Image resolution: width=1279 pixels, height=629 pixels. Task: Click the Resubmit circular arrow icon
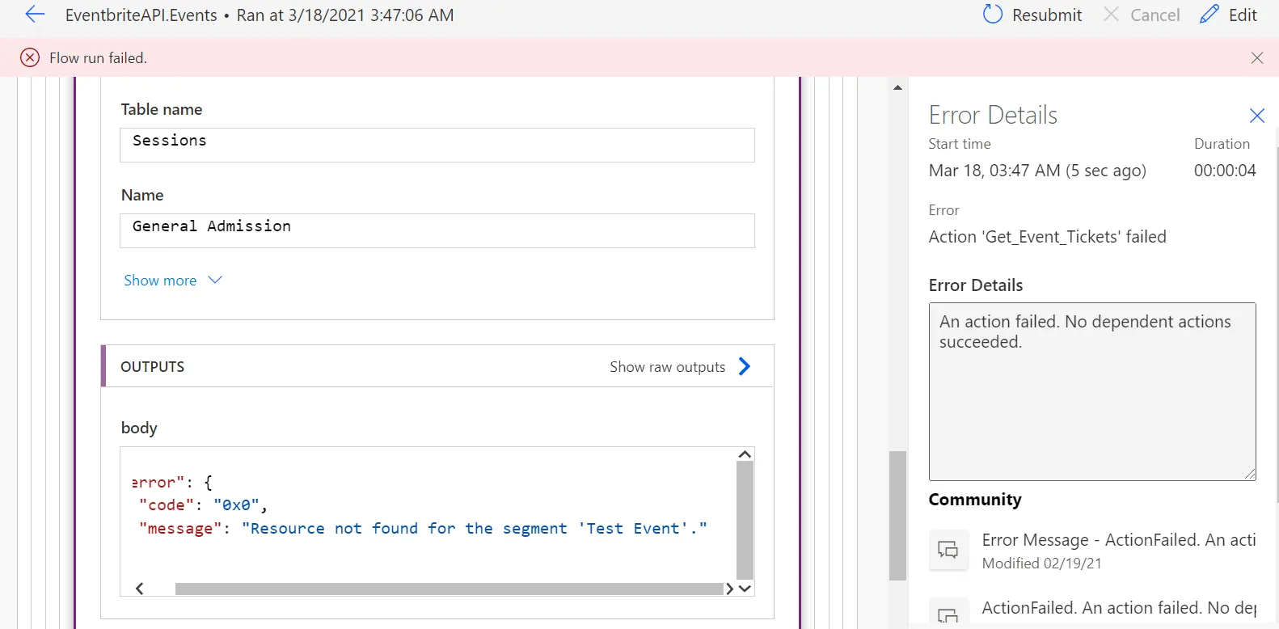(992, 15)
